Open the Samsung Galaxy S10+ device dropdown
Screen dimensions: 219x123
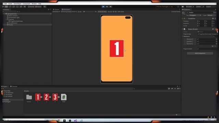point(69,12)
